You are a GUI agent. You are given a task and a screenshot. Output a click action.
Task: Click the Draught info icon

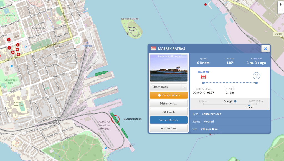point(235,102)
